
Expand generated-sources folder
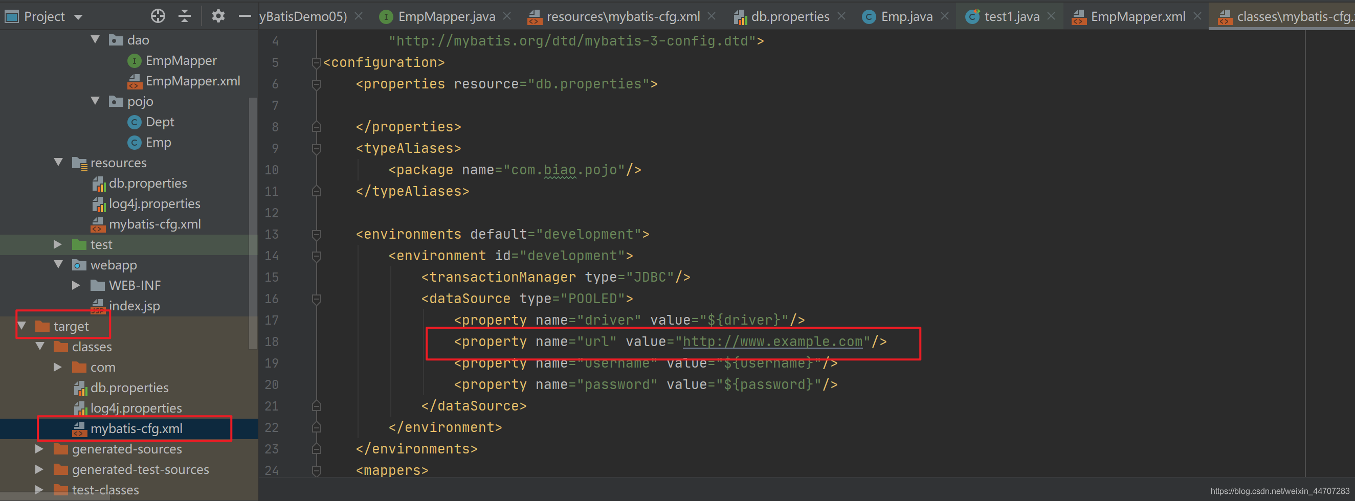pyautogui.click(x=40, y=449)
